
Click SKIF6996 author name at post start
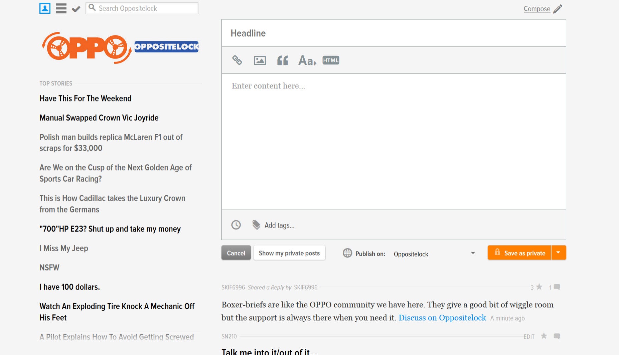click(x=233, y=287)
